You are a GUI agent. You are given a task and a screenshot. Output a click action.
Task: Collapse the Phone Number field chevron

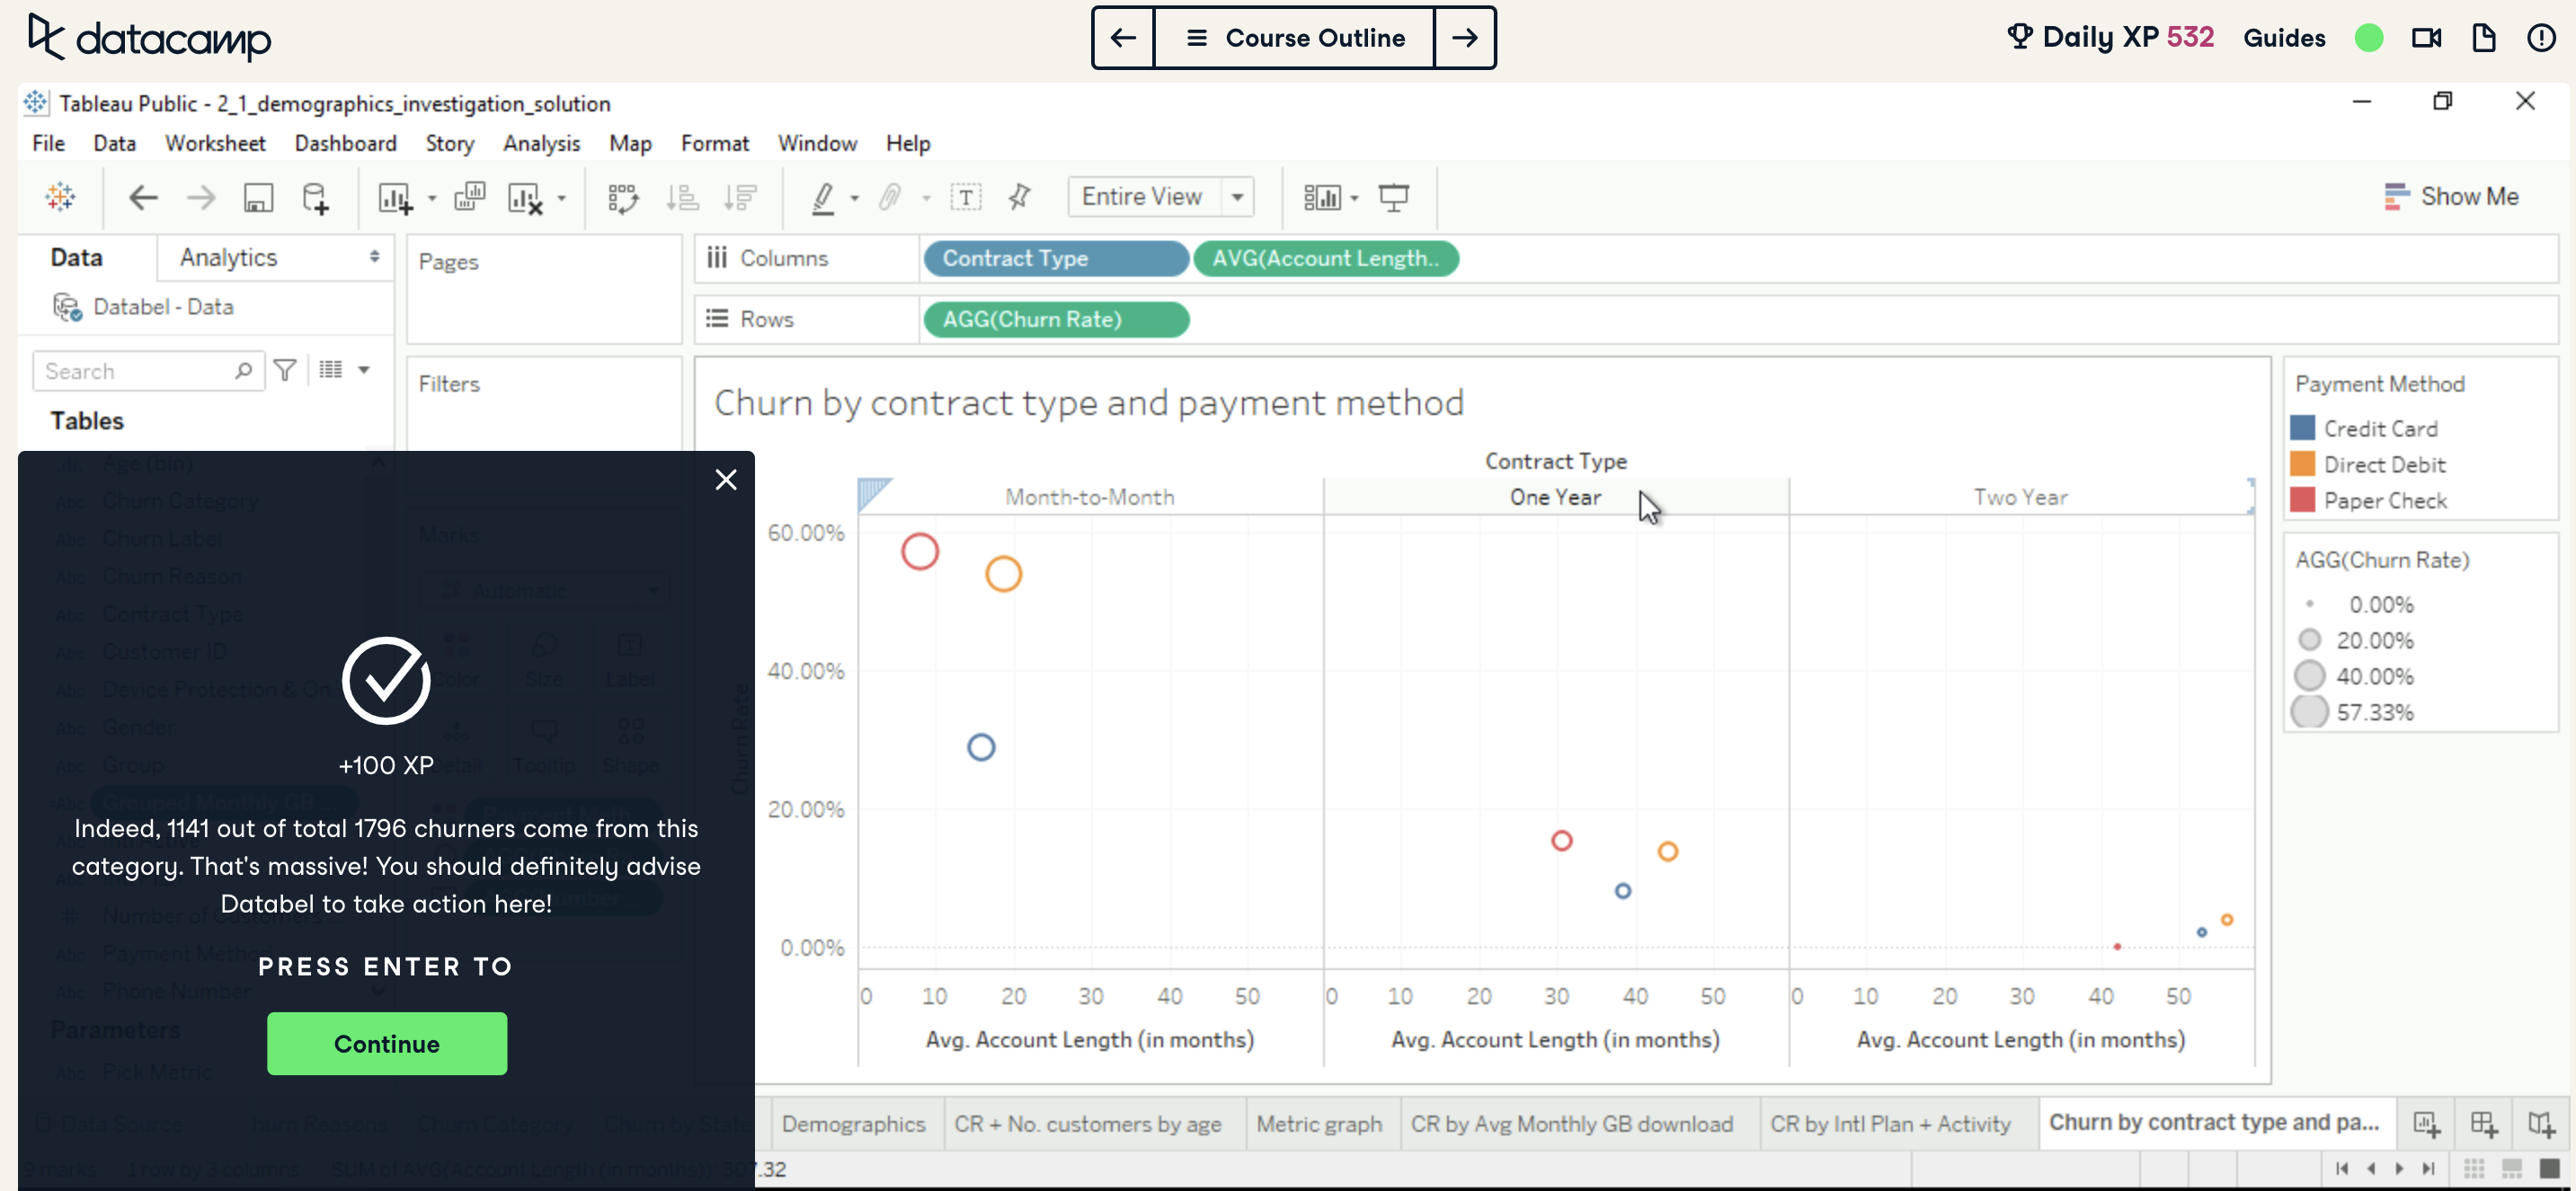[378, 992]
